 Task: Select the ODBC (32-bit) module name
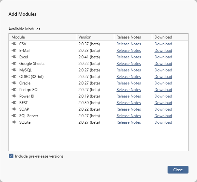pyautogui.click(x=31, y=77)
